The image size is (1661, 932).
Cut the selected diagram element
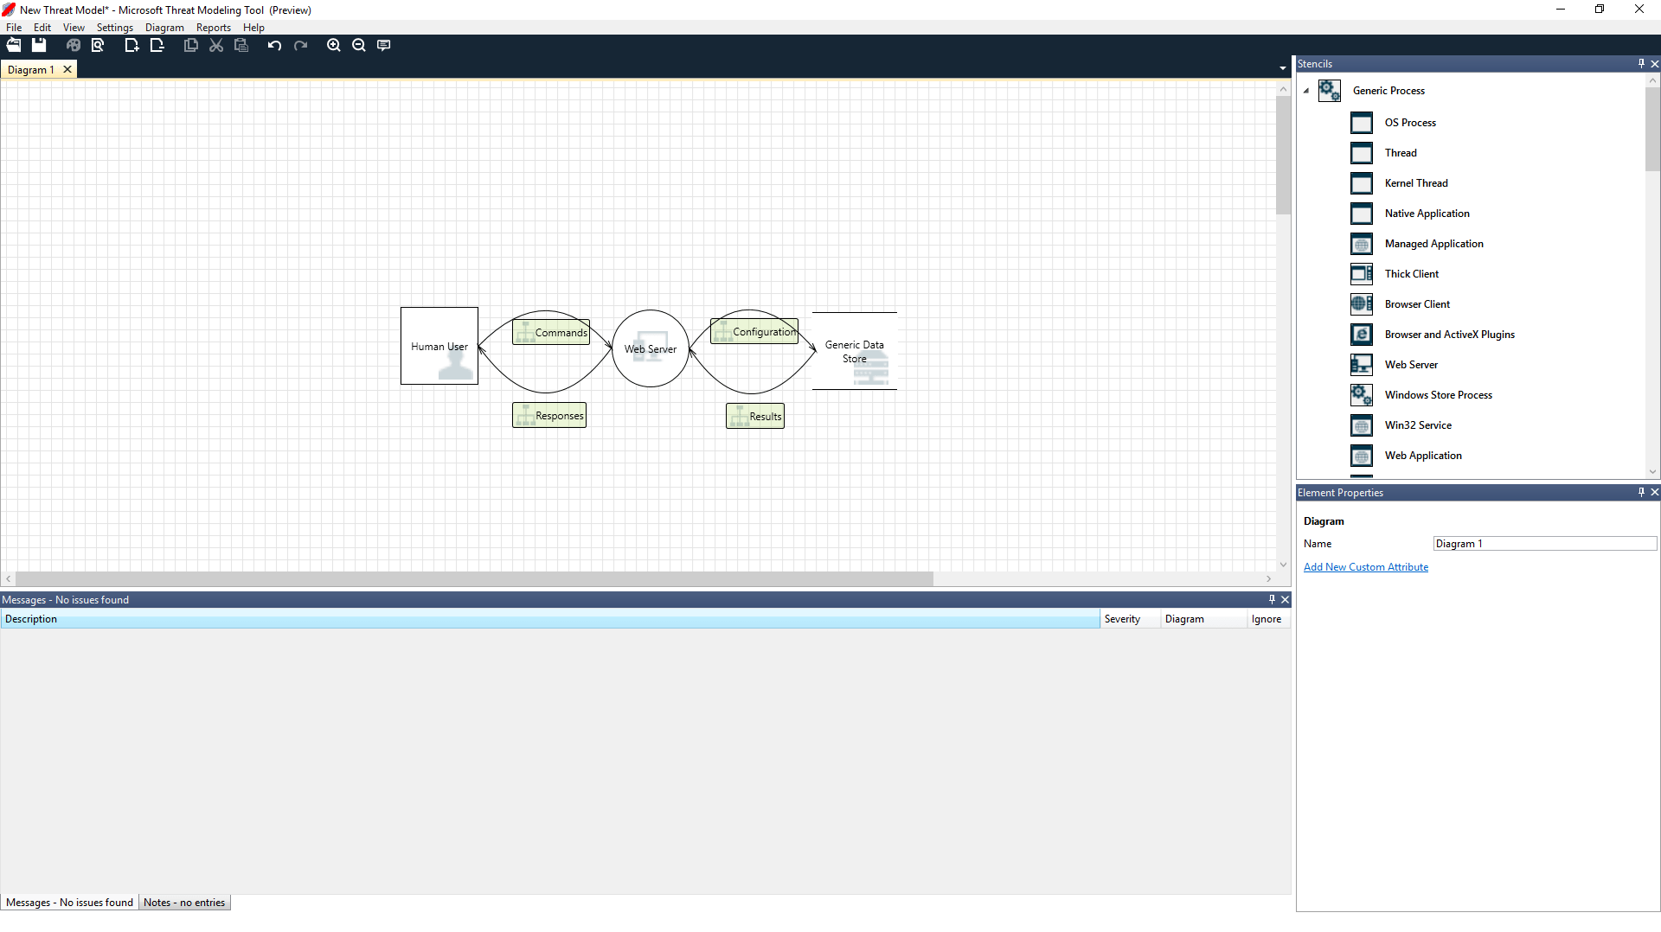(216, 45)
